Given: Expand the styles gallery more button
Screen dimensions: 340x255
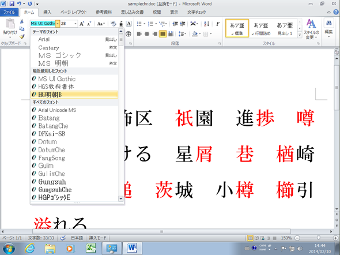Looking at the screenshot, I should pyautogui.click(x=300, y=35).
